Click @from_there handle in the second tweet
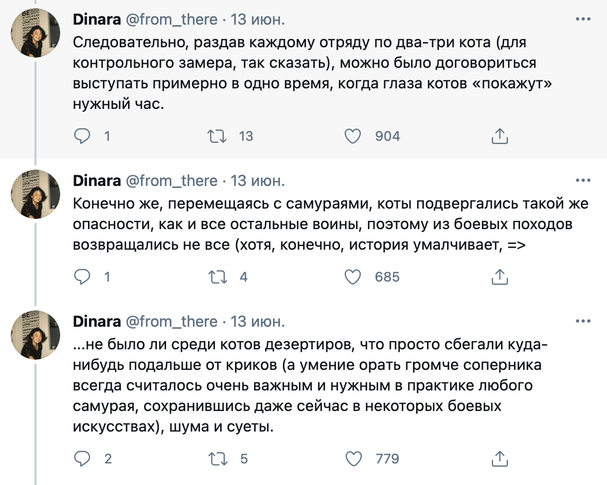The image size is (607, 485). (x=172, y=181)
